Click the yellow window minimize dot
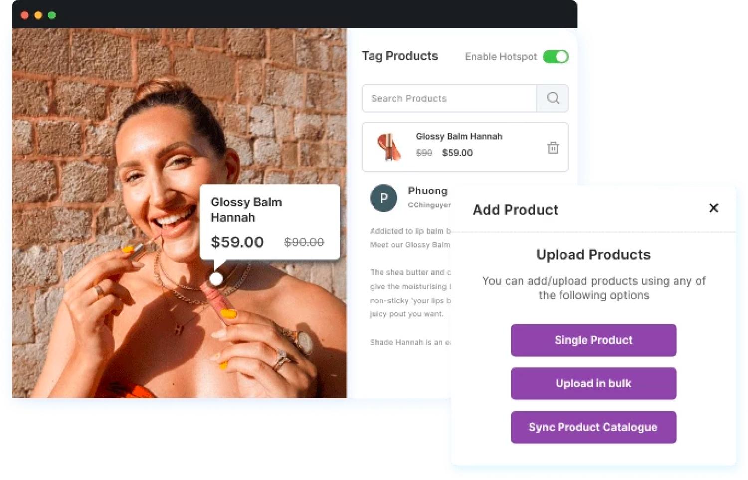748x480 pixels. [38, 15]
